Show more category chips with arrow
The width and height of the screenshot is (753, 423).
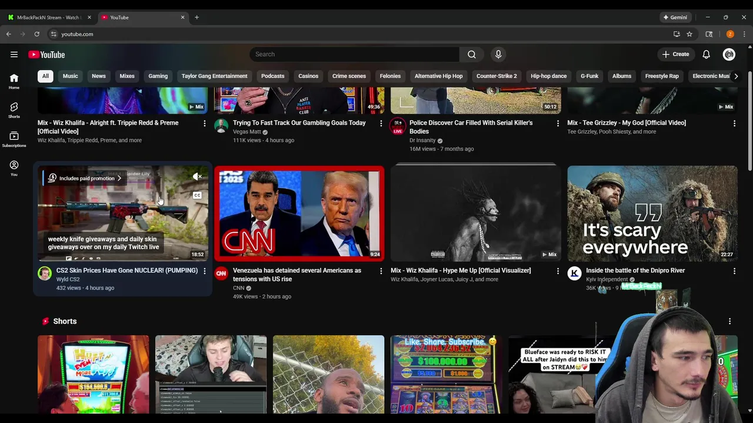tap(736, 76)
